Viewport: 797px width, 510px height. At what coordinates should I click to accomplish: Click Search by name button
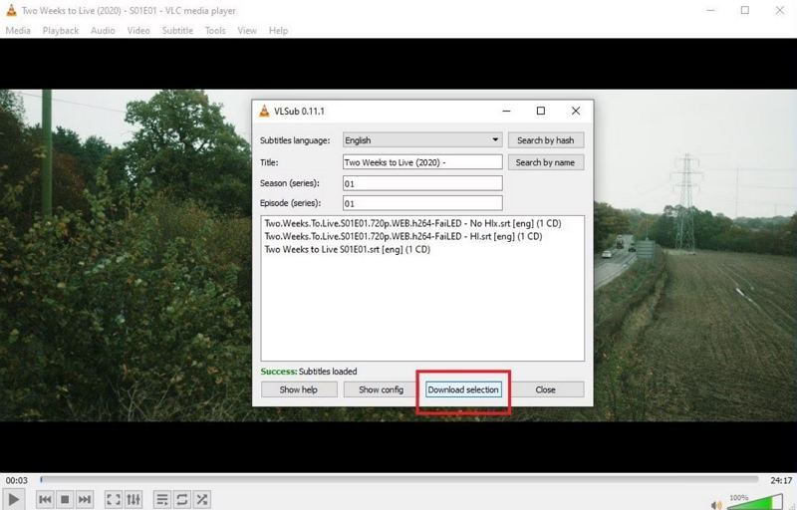tap(545, 162)
